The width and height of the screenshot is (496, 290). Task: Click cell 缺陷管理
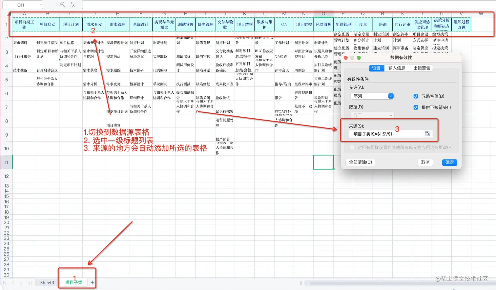(205, 25)
